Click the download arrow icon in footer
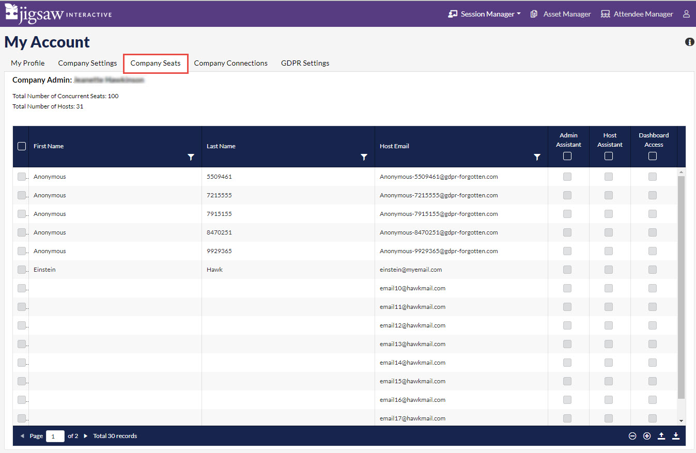This screenshot has height=453, width=696. tap(676, 436)
